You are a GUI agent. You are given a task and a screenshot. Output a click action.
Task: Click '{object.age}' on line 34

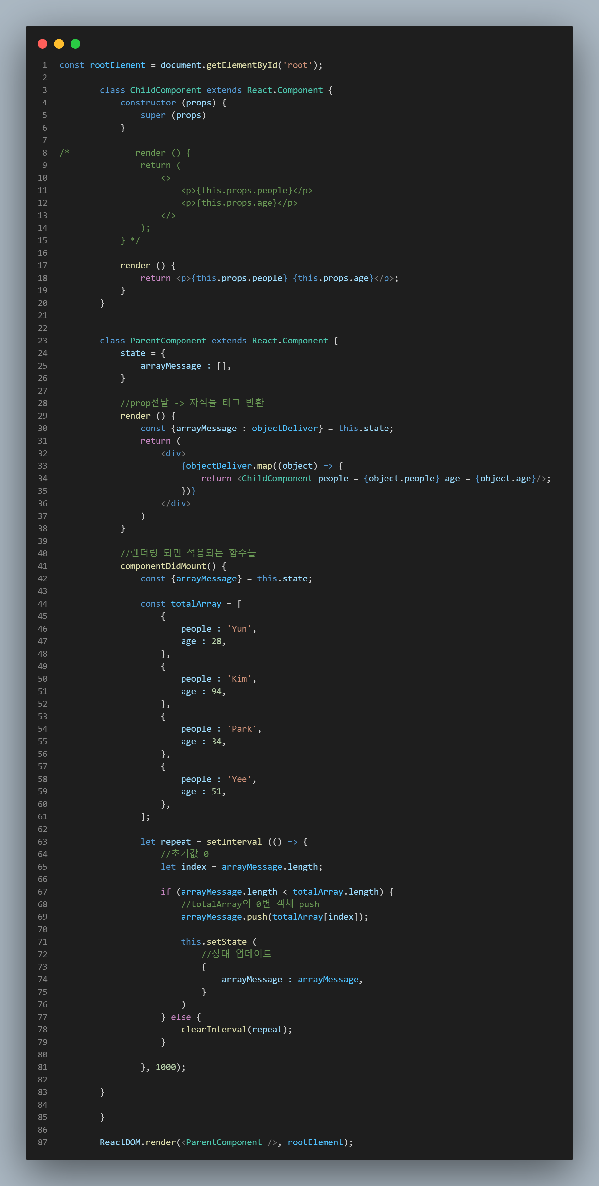click(506, 478)
